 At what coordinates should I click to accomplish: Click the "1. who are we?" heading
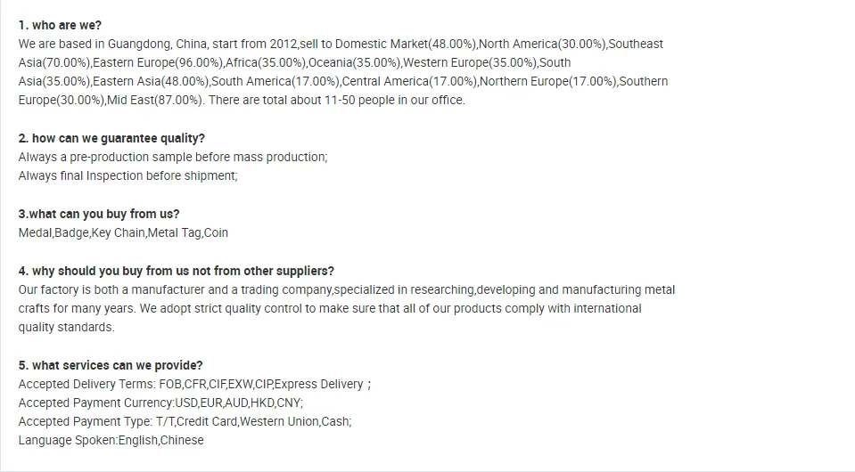[60, 25]
